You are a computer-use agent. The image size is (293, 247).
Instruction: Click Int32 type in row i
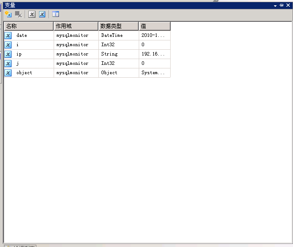coord(119,45)
